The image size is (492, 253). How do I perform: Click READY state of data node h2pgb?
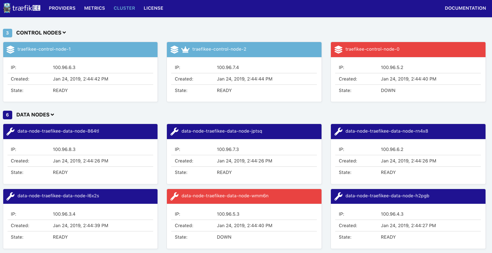[388, 237]
